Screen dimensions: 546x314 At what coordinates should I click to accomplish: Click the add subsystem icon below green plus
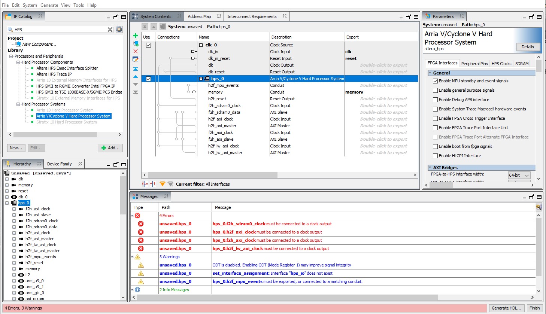click(136, 43)
